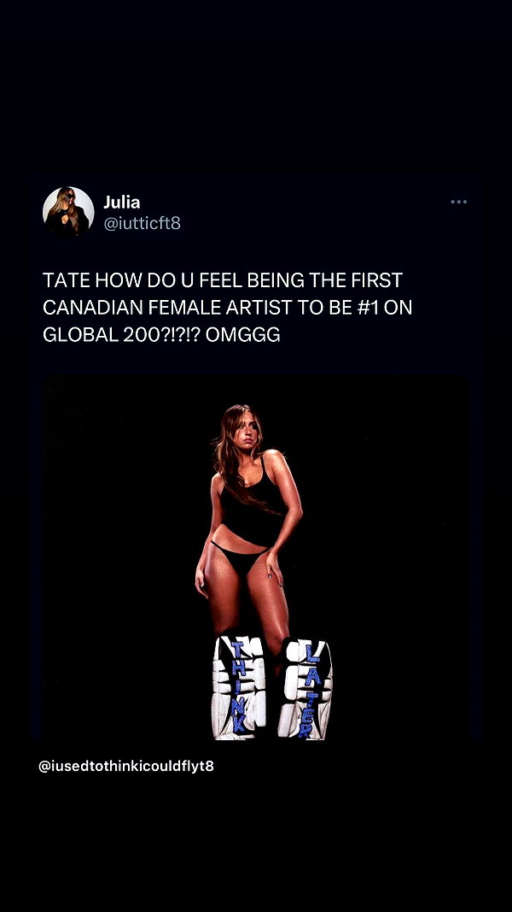Image resolution: width=512 pixels, height=912 pixels.
Task: Open the display name Julia
Action: pos(122,203)
